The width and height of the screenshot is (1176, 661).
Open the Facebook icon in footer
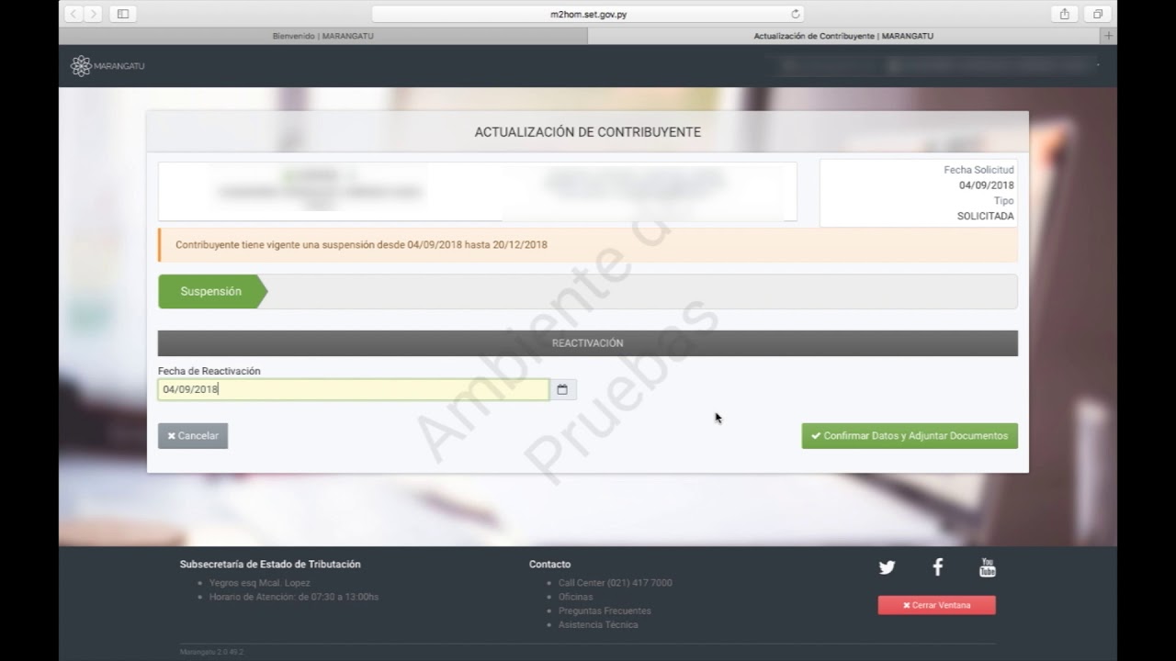(937, 567)
